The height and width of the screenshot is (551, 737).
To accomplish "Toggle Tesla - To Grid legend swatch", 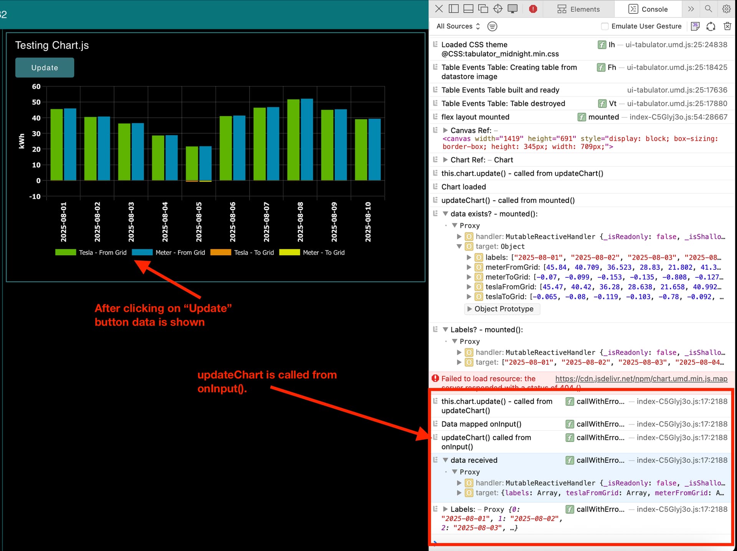I will coord(221,252).
